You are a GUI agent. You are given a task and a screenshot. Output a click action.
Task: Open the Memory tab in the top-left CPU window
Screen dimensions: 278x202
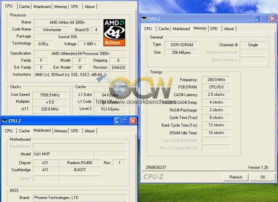pyautogui.click(x=60, y=7)
